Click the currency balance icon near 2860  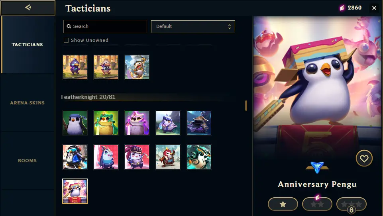point(342,8)
